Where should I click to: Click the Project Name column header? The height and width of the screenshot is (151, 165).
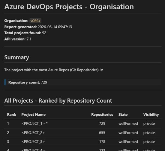tap(34, 115)
